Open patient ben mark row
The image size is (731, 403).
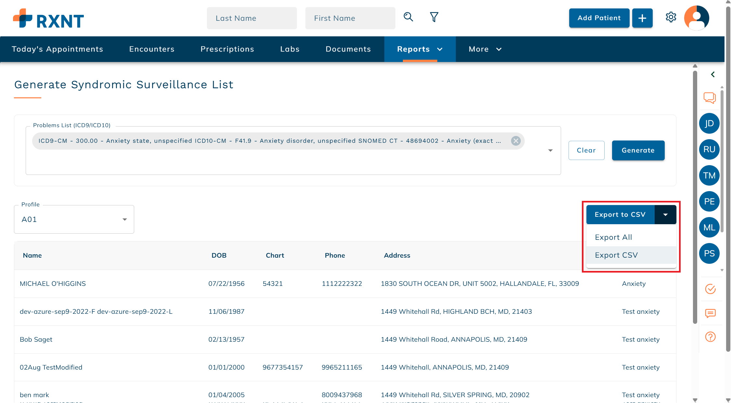tap(345, 392)
